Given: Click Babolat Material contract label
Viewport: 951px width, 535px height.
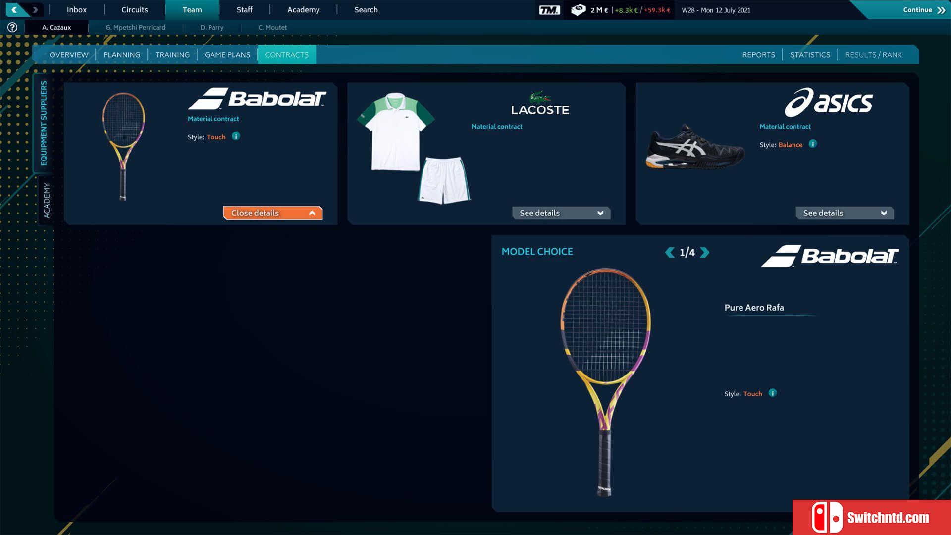Looking at the screenshot, I should (x=213, y=119).
